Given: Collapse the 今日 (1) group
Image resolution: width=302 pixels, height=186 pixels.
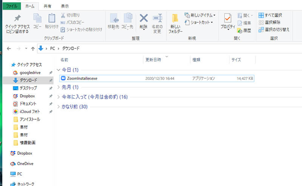Looking at the screenshot, I should tap(59, 70).
